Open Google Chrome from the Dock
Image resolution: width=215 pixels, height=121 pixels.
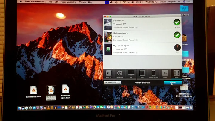pos(119,107)
